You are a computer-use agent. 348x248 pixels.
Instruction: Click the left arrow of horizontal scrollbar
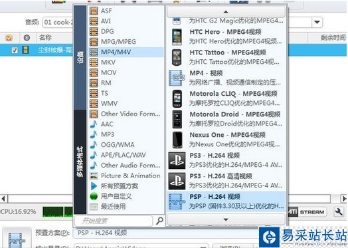pos(3,198)
